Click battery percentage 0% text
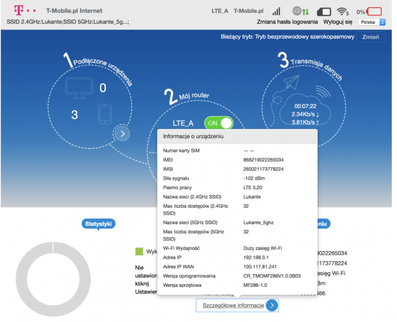The image size is (397, 322). tap(361, 12)
